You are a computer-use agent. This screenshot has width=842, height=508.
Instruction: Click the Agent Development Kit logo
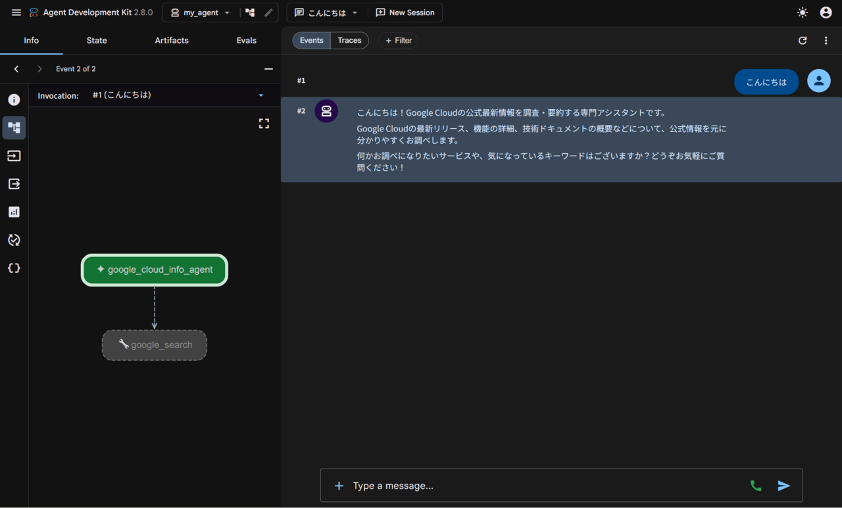(x=34, y=12)
